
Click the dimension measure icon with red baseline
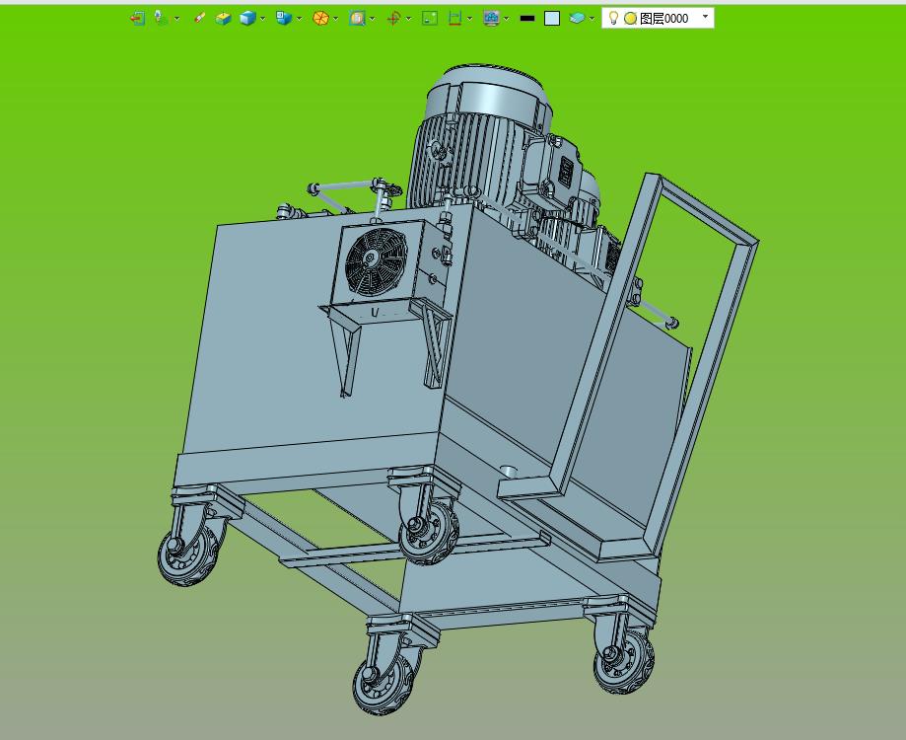click(x=454, y=19)
